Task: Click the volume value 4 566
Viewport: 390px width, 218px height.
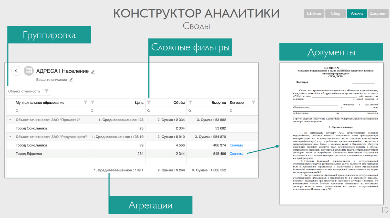Action: (180, 145)
